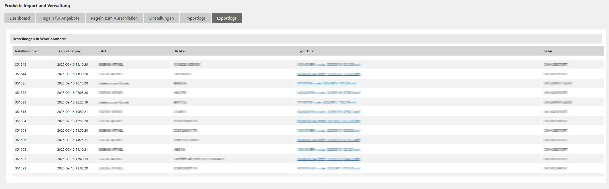This screenshot has height=189, width=609.
Task: Click export file link of order 351635
Action: pos(327,83)
